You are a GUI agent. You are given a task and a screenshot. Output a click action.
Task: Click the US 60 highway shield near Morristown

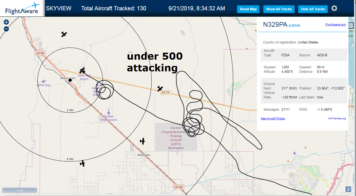click(40, 53)
